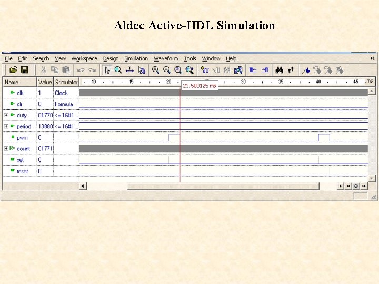This screenshot has height=284, width=379.
Task: Click the toolbar collapse double-chevron
Action: [x=373, y=58]
